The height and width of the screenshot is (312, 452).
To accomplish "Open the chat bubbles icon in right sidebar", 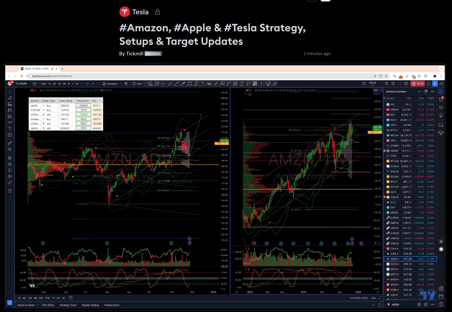I will [441, 125].
